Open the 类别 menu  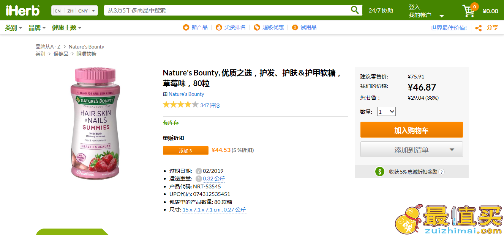click(14, 28)
